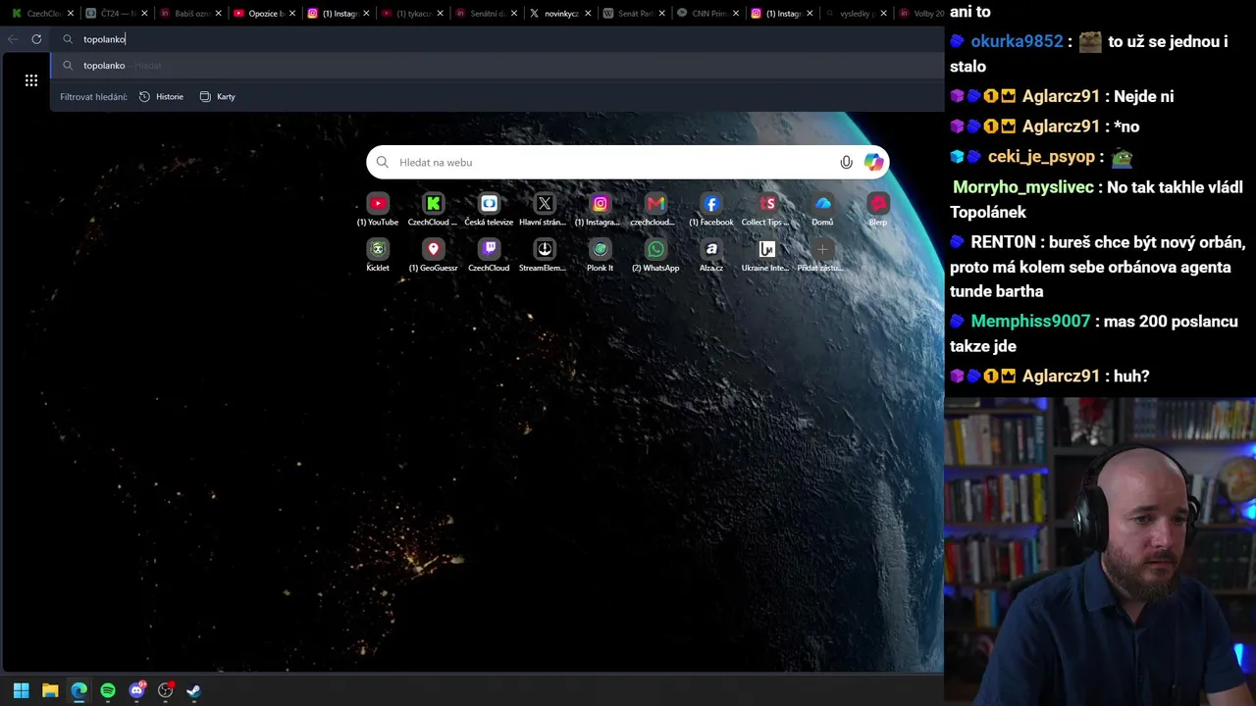Open the Česká televize shortcut
This screenshot has width=1256, height=706.
pos(489,209)
